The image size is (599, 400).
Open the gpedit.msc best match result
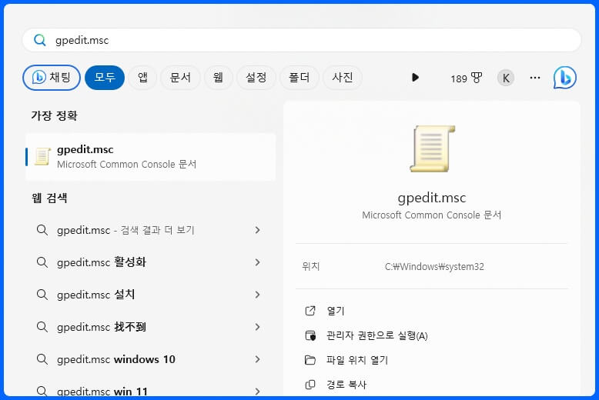[150, 157]
